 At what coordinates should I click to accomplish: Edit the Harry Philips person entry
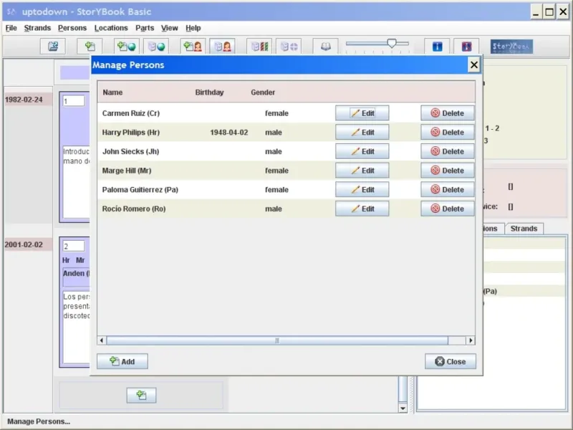pyautogui.click(x=362, y=133)
